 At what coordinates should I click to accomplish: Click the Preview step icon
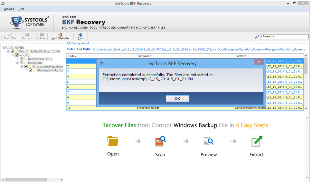pyautogui.click(x=209, y=141)
